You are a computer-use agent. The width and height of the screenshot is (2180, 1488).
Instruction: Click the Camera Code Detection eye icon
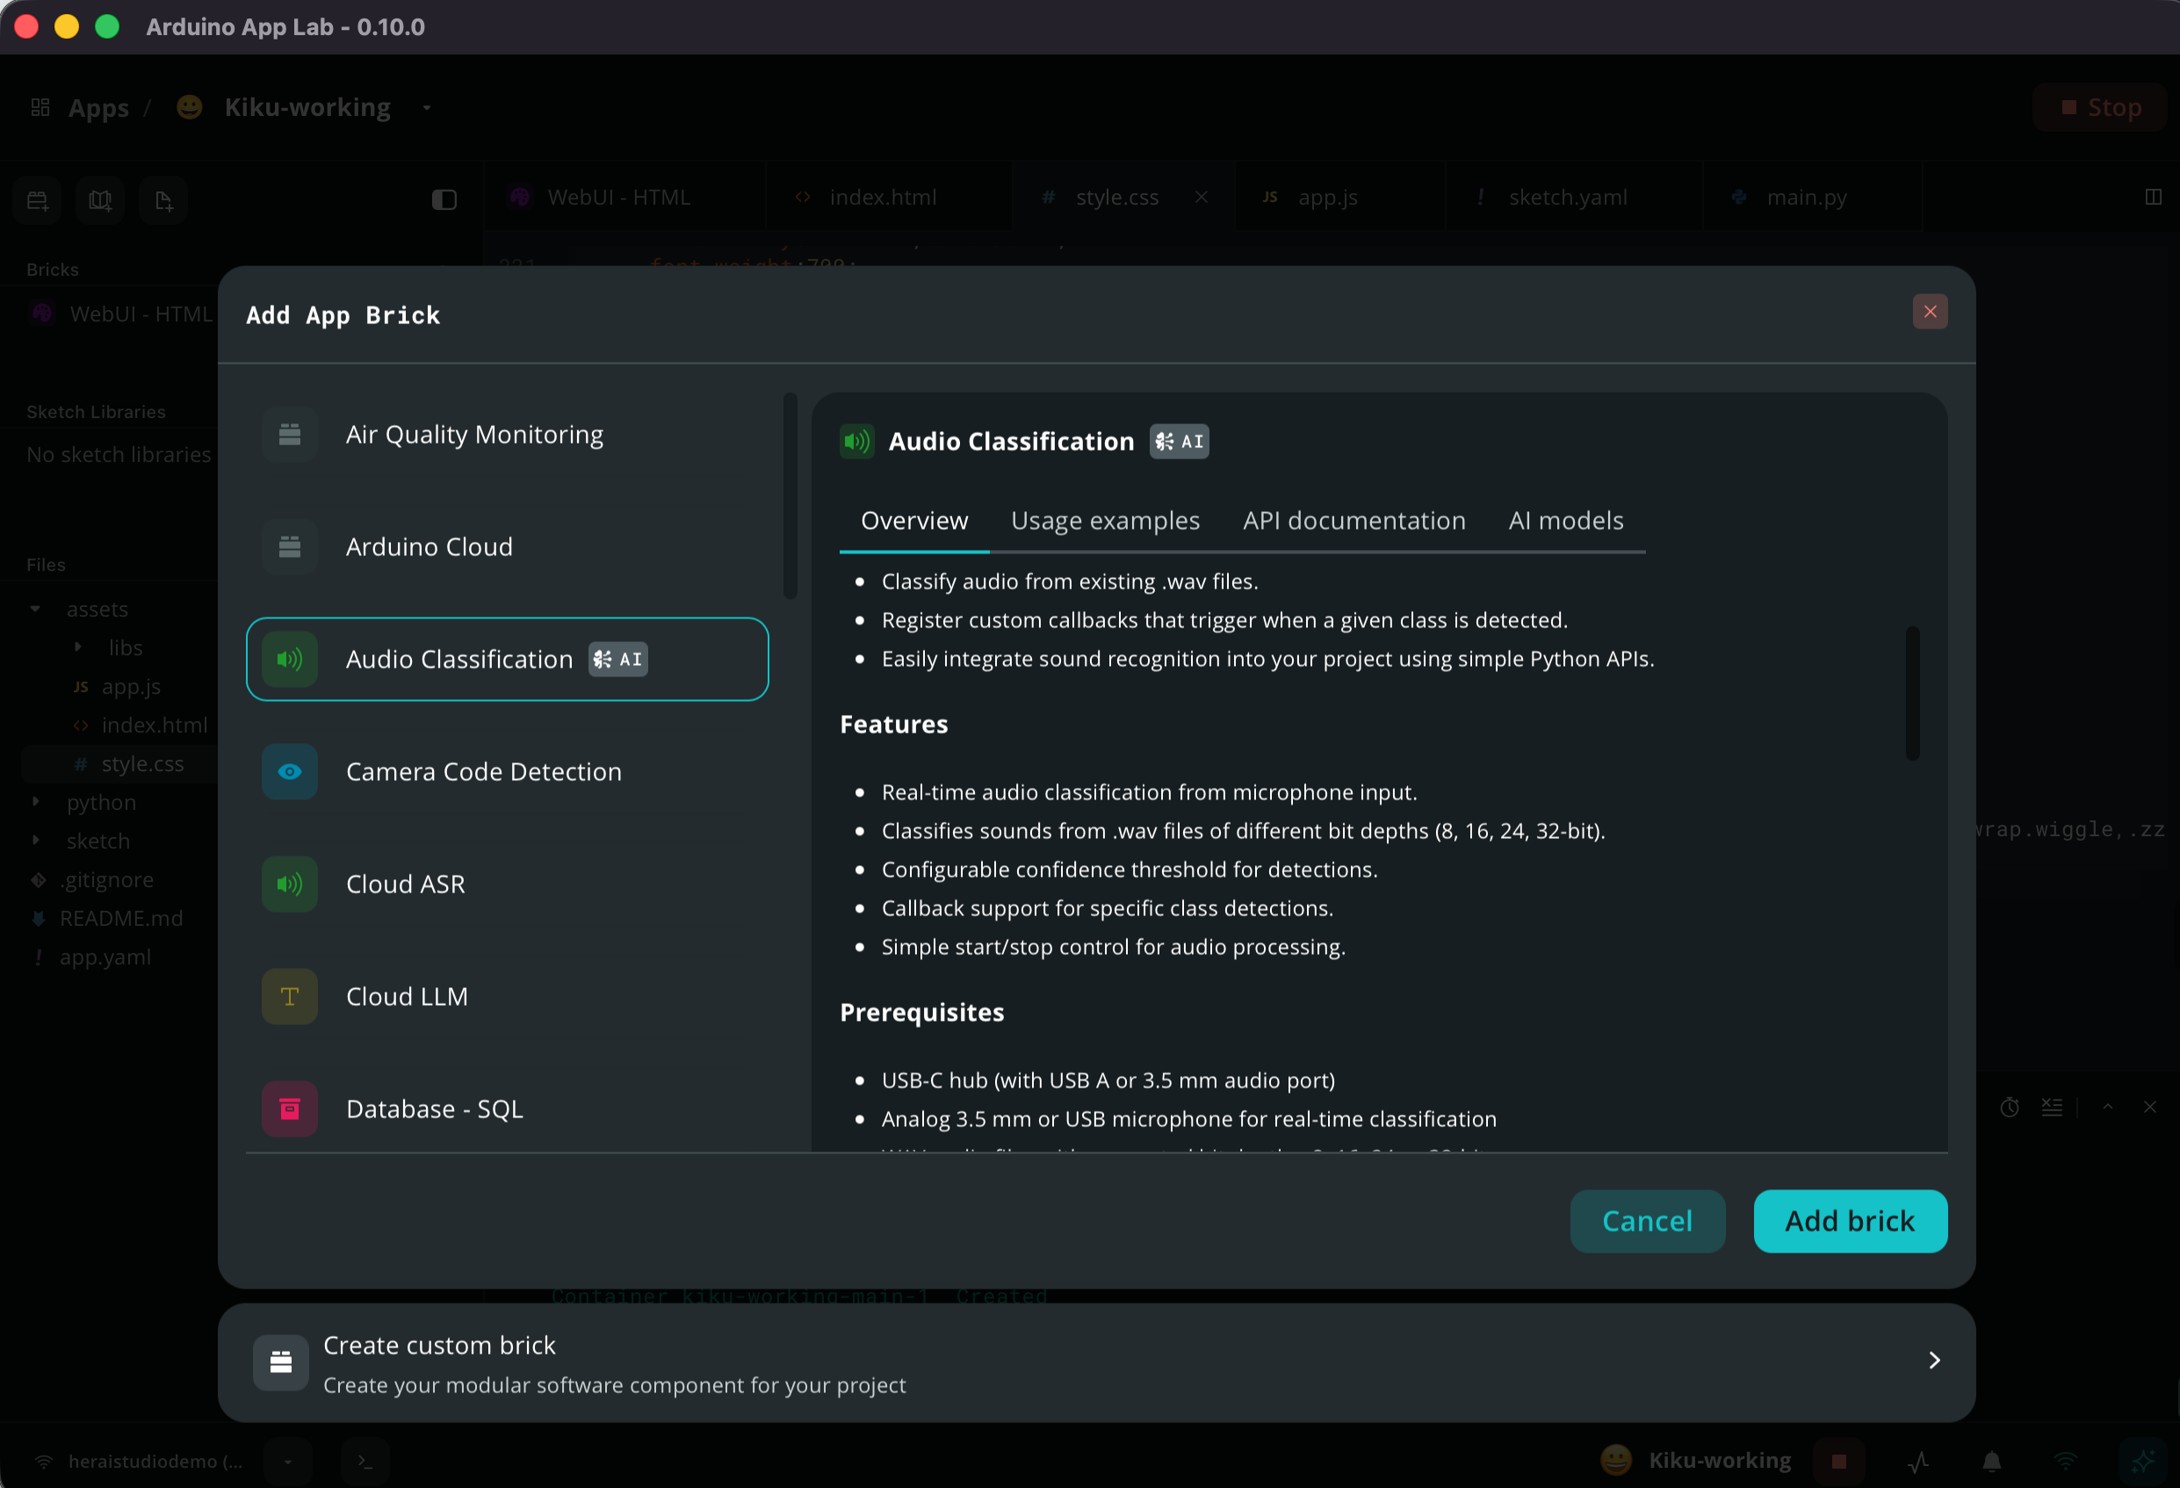[x=290, y=772]
